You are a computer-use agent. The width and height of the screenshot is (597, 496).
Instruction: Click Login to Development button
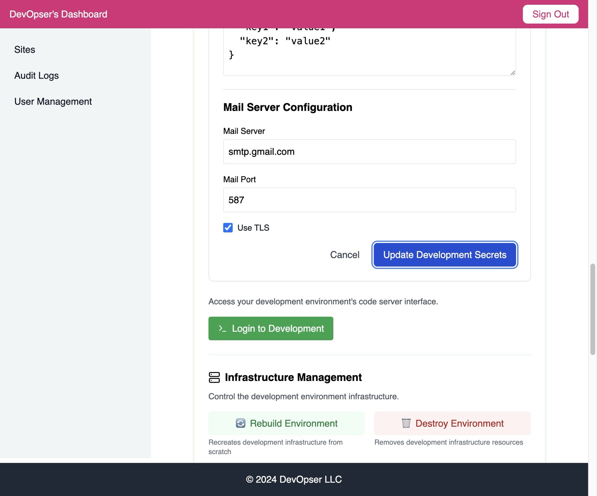pyautogui.click(x=271, y=328)
